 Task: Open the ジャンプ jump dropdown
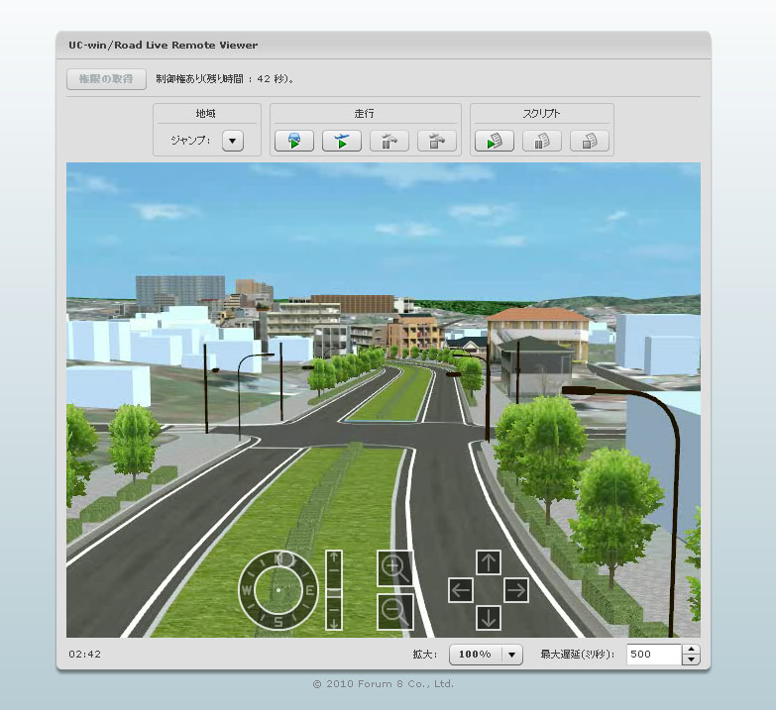(233, 141)
